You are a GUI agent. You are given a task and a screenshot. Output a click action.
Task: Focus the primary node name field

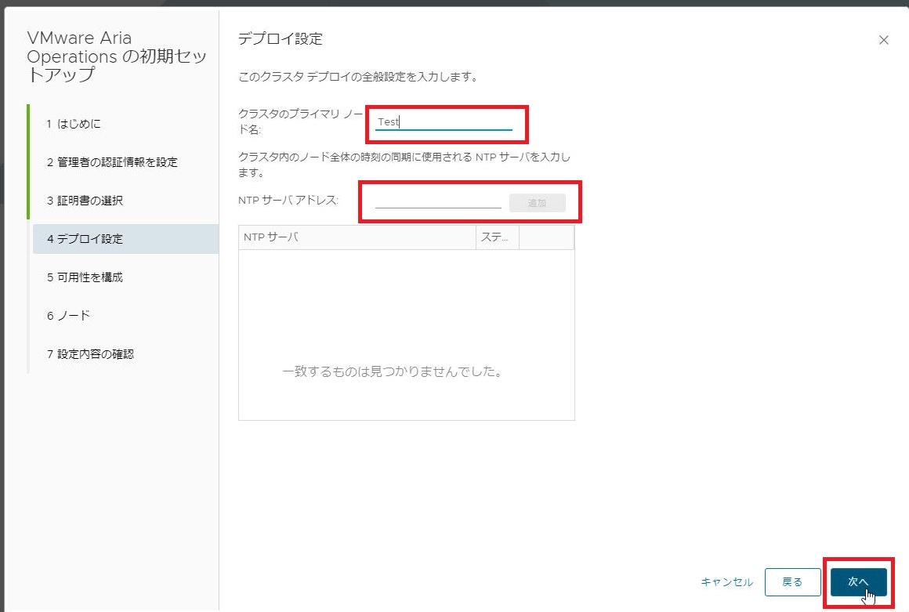point(444,121)
